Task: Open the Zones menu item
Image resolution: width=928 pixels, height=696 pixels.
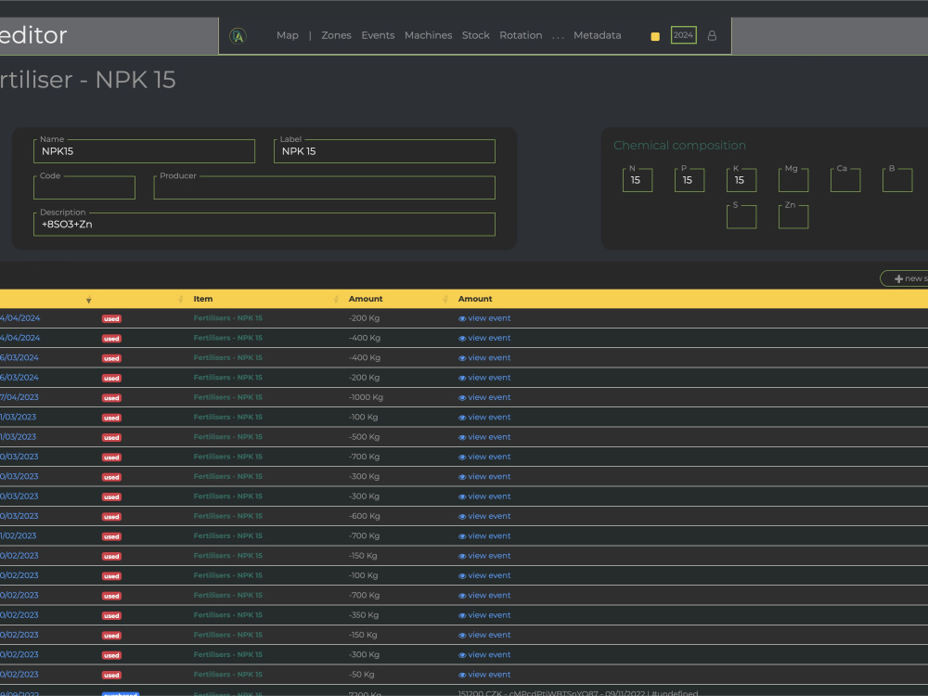Action: pos(336,35)
